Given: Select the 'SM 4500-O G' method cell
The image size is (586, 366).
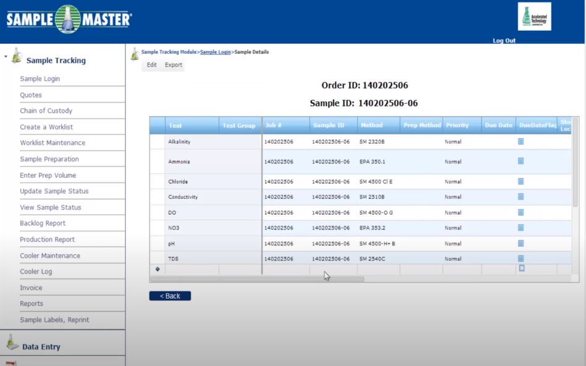Looking at the screenshot, I should pyautogui.click(x=379, y=212).
